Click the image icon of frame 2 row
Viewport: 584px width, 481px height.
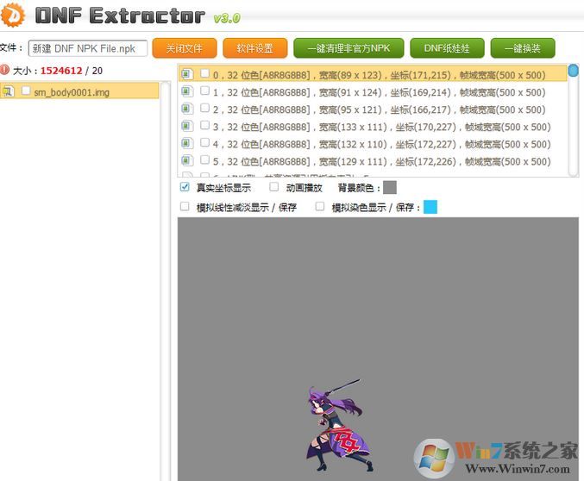187,109
